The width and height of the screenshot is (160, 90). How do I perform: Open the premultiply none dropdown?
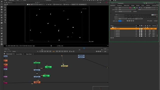coord(127,9)
